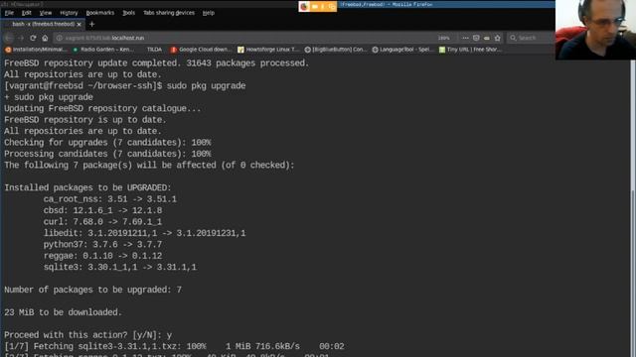The width and height of the screenshot is (636, 357).
Task: Close the bash freebsd tab
Action: point(79,24)
